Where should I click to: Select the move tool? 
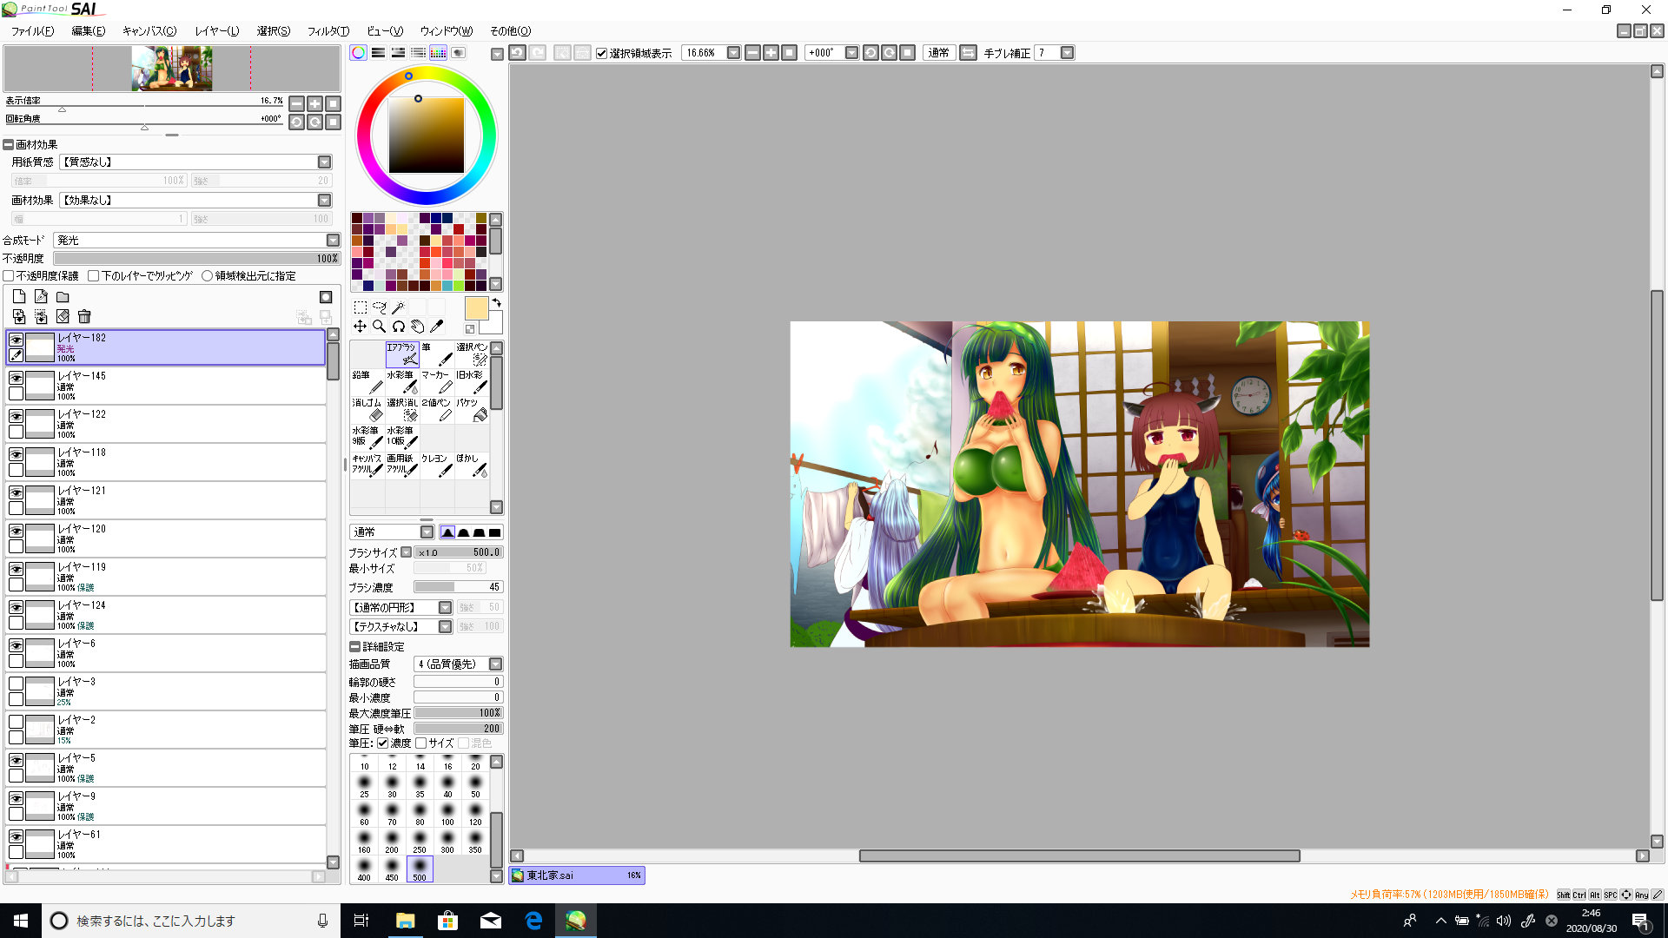(x=360, y=327)
